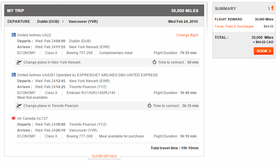Click the arrow between Dublin and Vancouver
277x162 pixels.
pyautogui.click(x=63, y=21)
